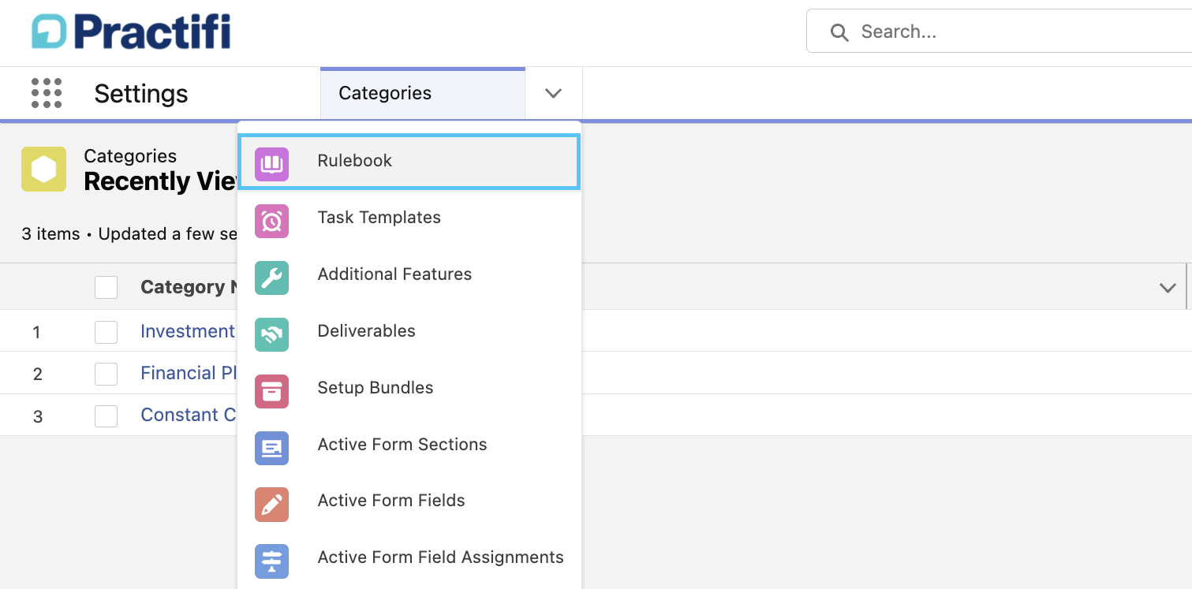
Task: Check the select-all checkbox in table header
Action: [x=106, y=287]
